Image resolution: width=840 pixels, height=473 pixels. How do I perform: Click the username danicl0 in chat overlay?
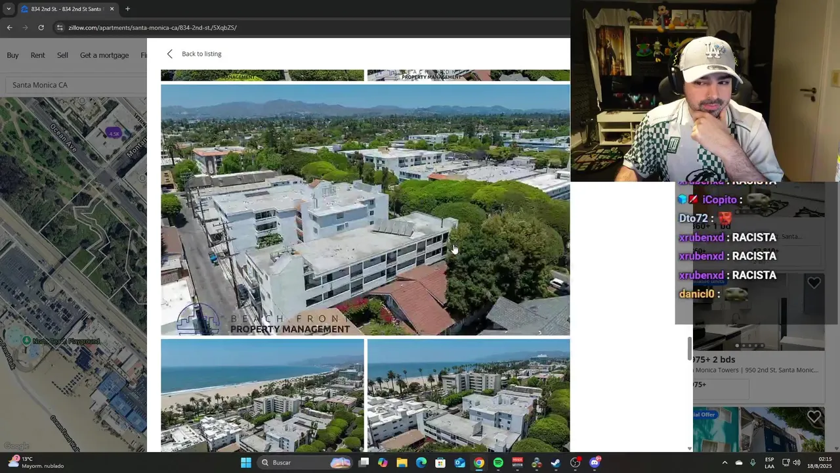coord(696,294)
